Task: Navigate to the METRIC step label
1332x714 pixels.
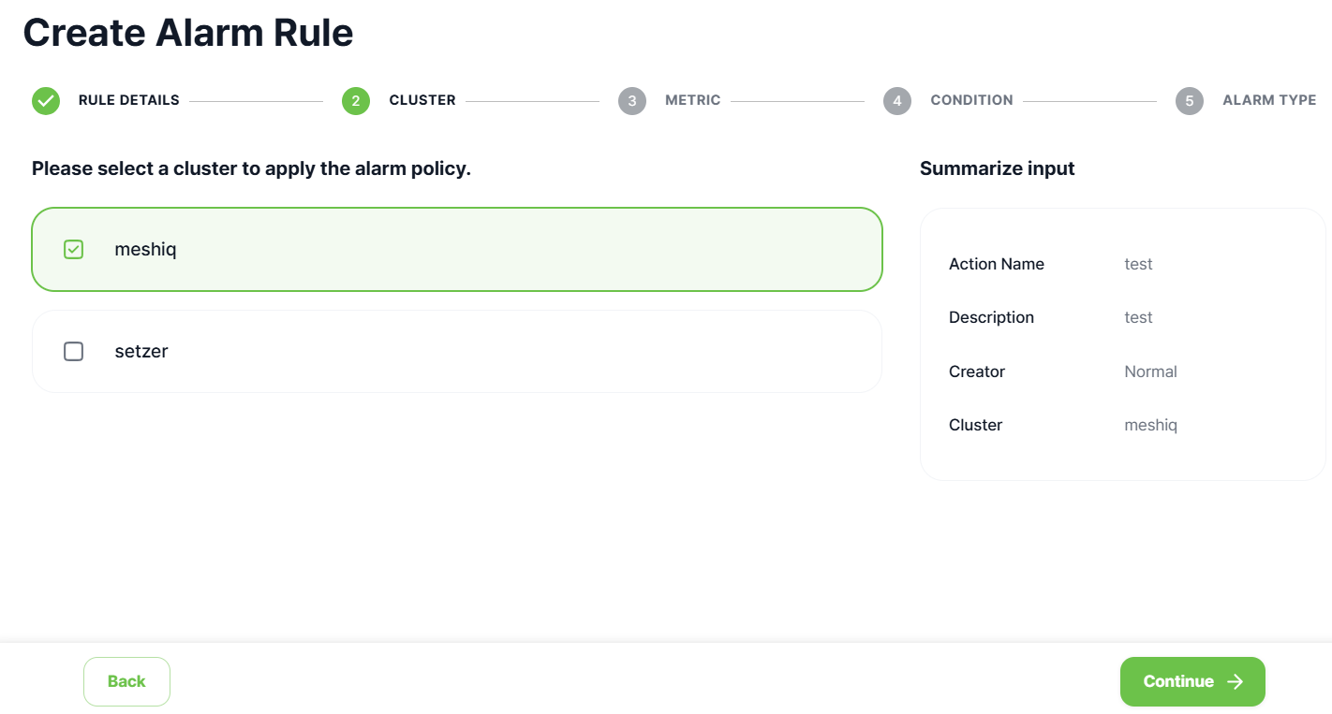Action: (x=692, y=100)
